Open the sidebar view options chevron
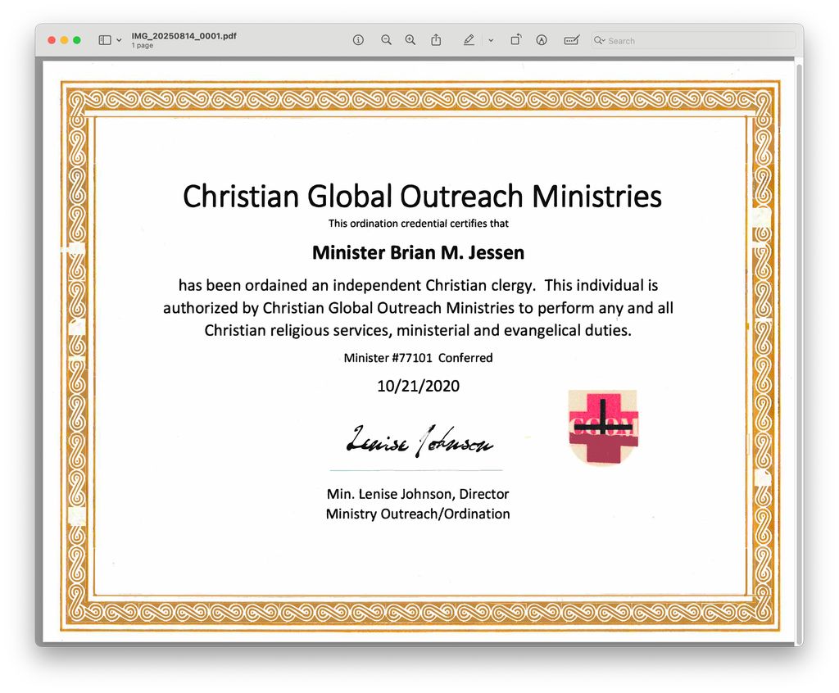This screenshot has height=693, width=839. pos(119,40)
